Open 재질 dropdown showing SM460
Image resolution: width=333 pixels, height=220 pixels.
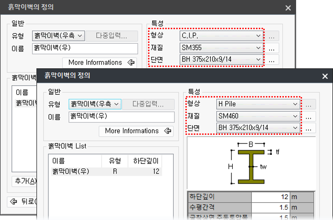click(x=258, y=116)
